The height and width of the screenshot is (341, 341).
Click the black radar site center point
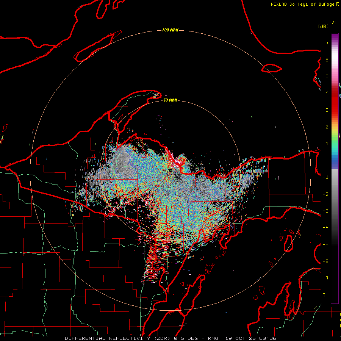coord(170,170)
